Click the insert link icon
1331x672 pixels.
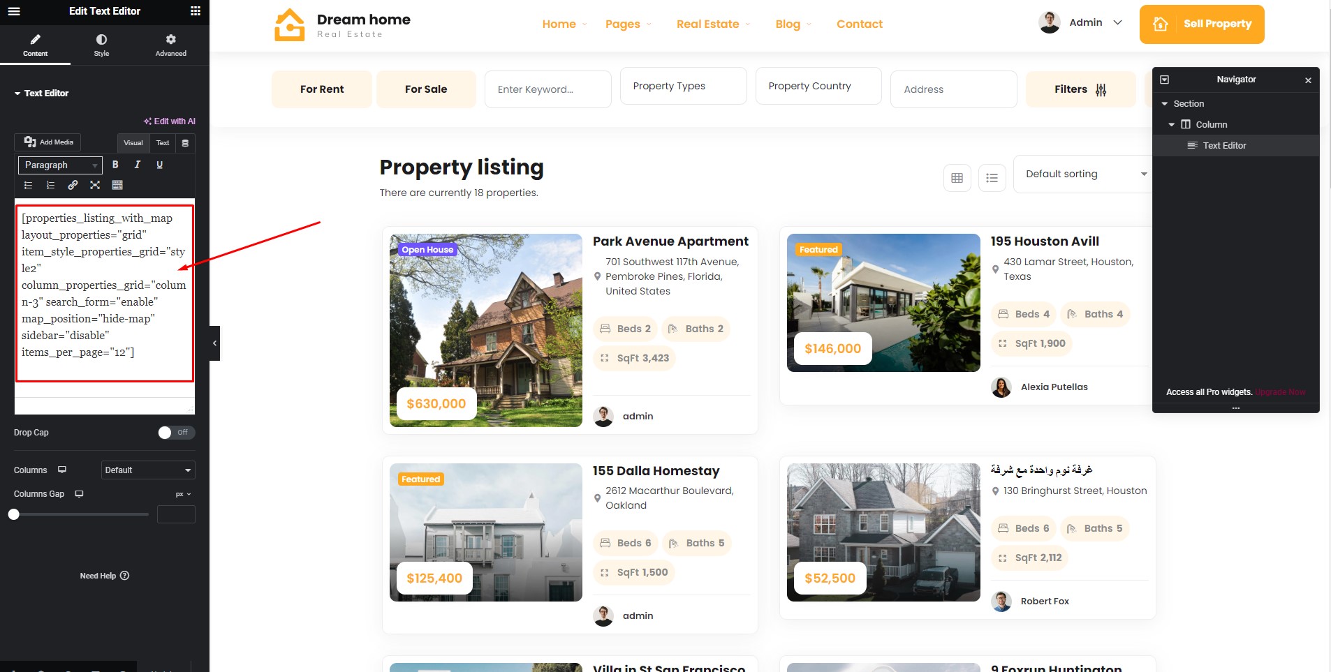pos(73,185)
